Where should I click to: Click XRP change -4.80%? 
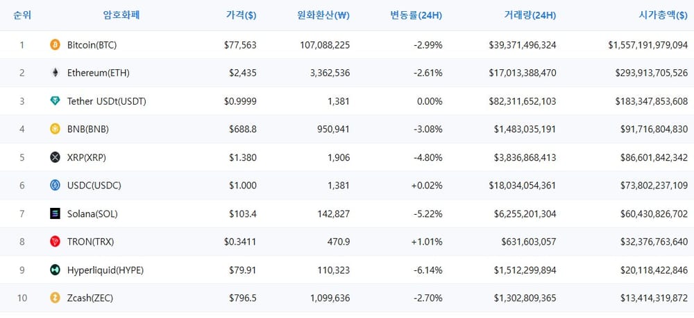(x=428, y=157)
